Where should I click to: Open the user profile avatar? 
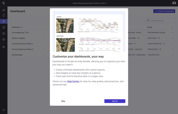point(174,3)
